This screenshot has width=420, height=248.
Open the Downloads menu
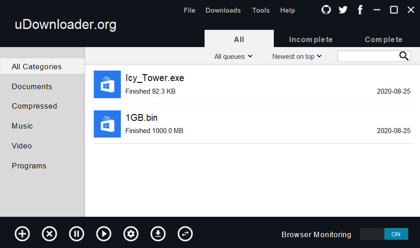[223, 10]
